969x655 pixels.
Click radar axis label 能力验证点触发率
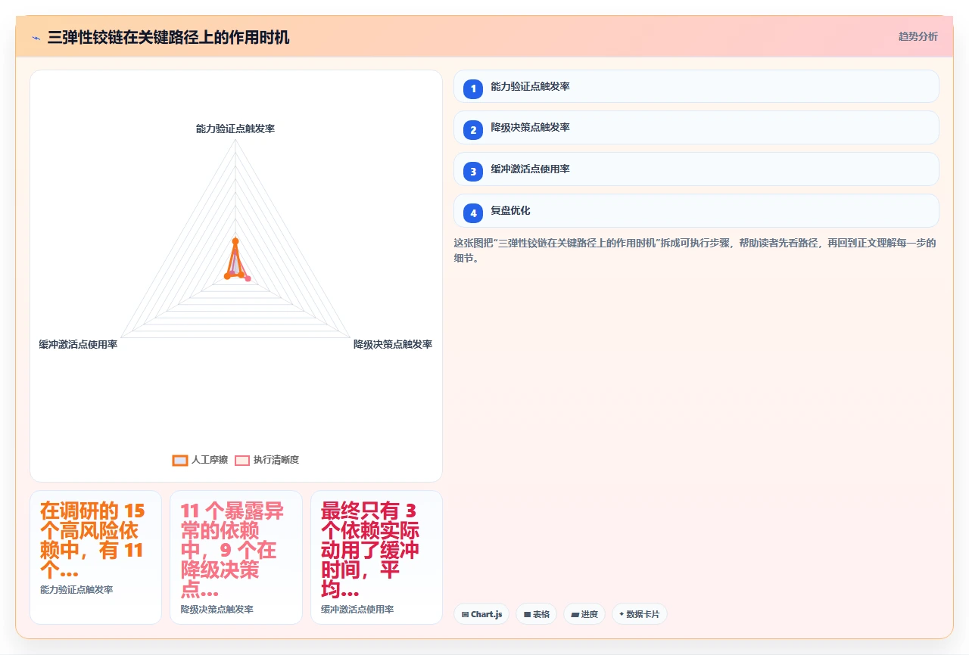(x=235, y=129)
